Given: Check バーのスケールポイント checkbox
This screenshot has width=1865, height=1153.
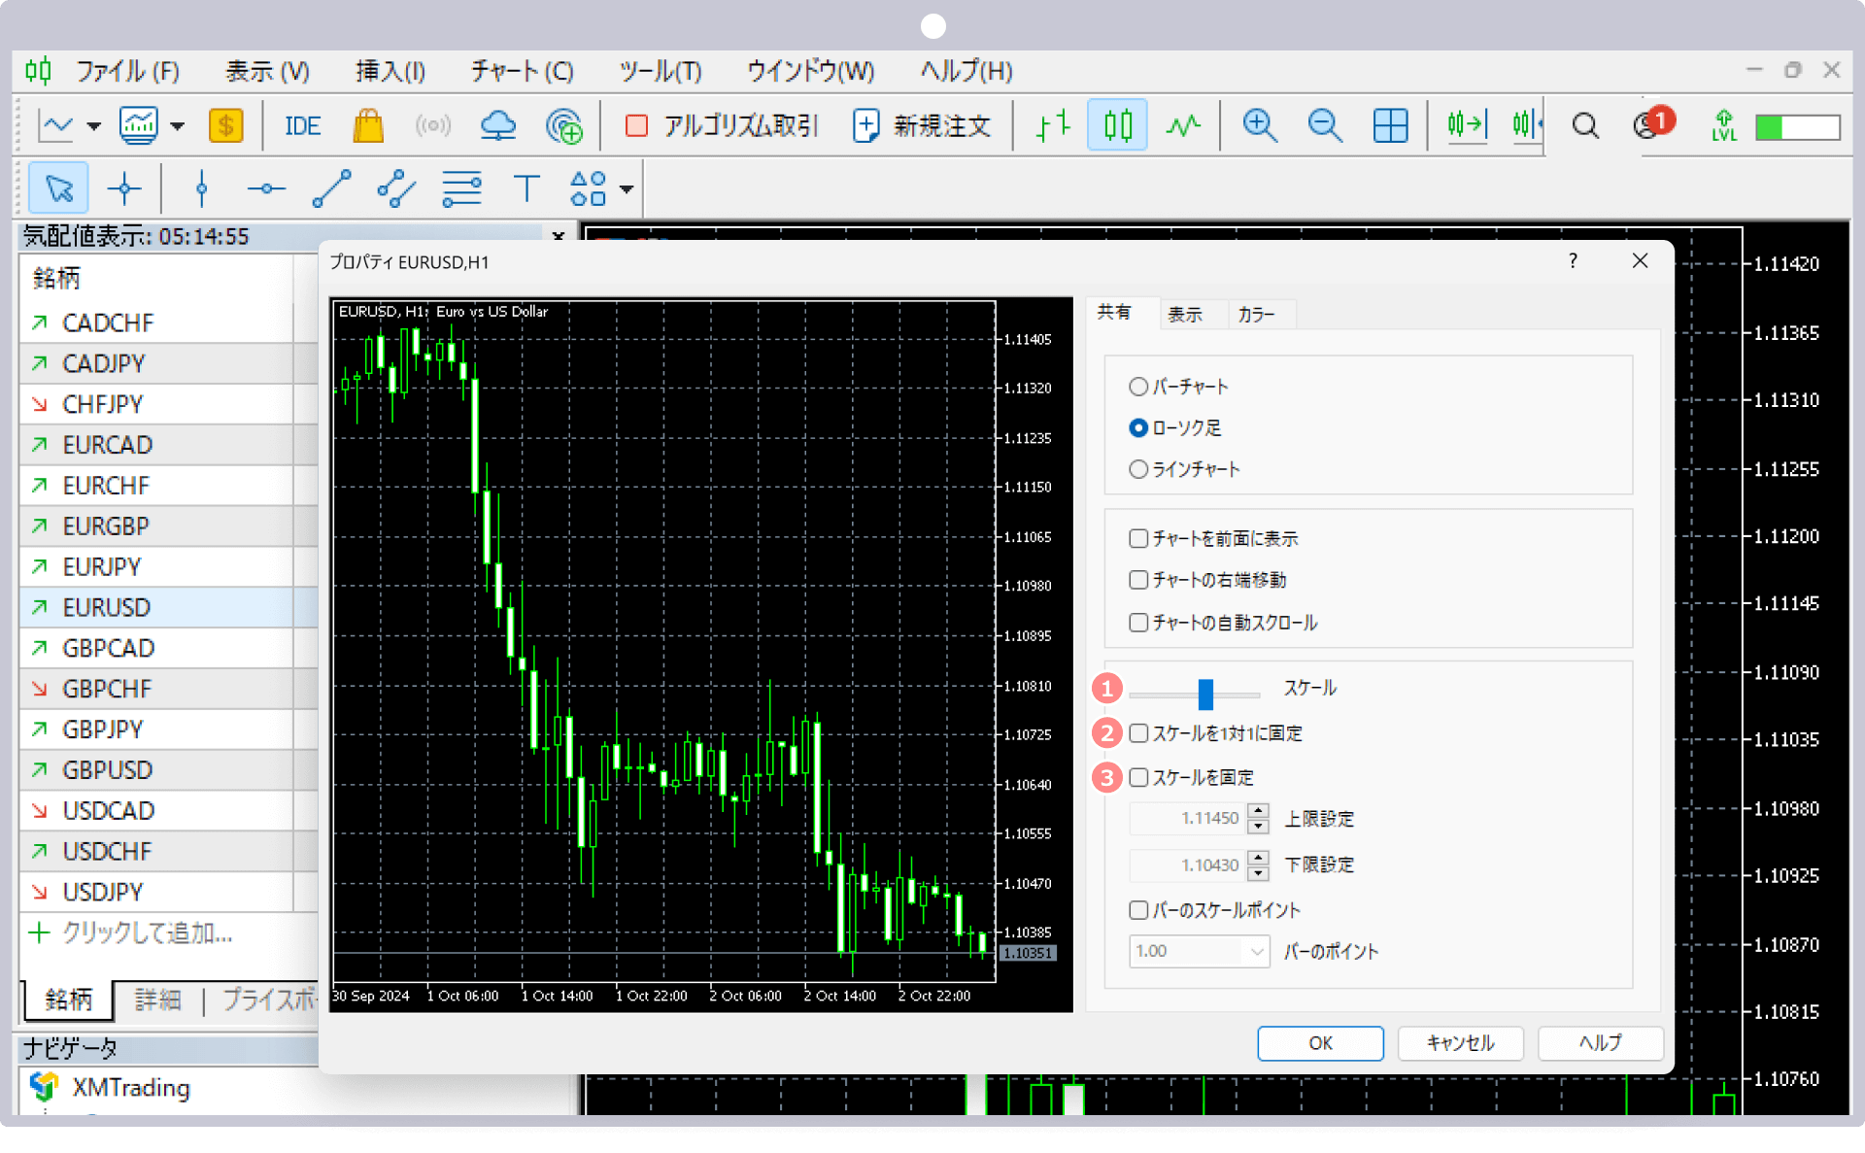Looking at the screenshot, I should pyautogui.click(x=1138, y=910).
